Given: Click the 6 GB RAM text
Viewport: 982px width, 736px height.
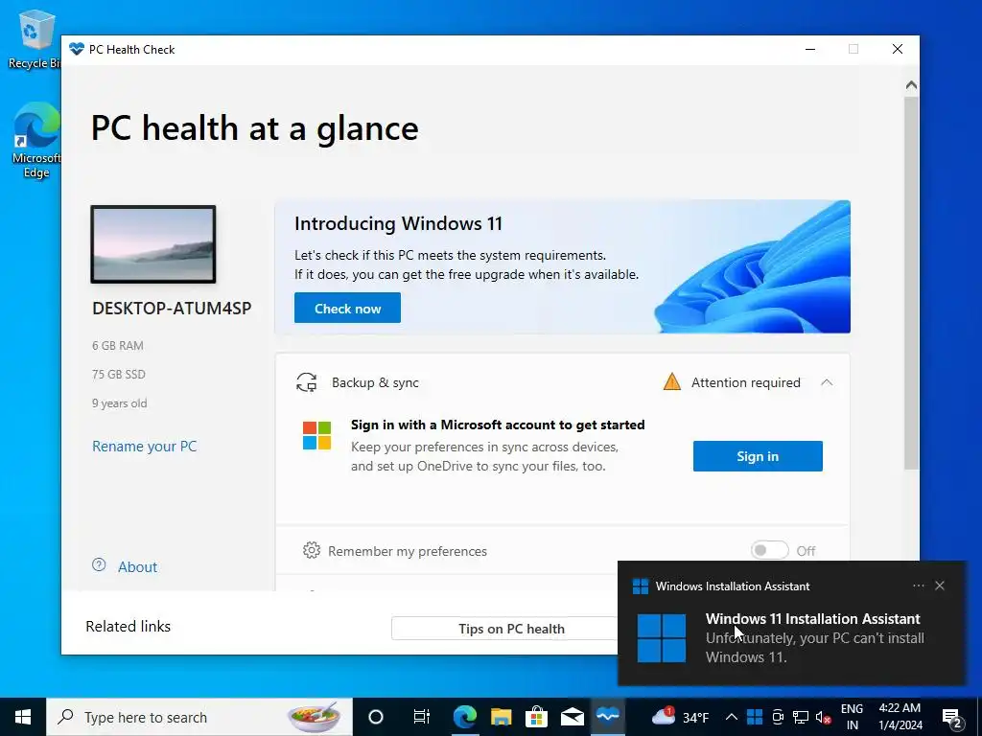Looking at the screenshot, I should coord(118,345).
